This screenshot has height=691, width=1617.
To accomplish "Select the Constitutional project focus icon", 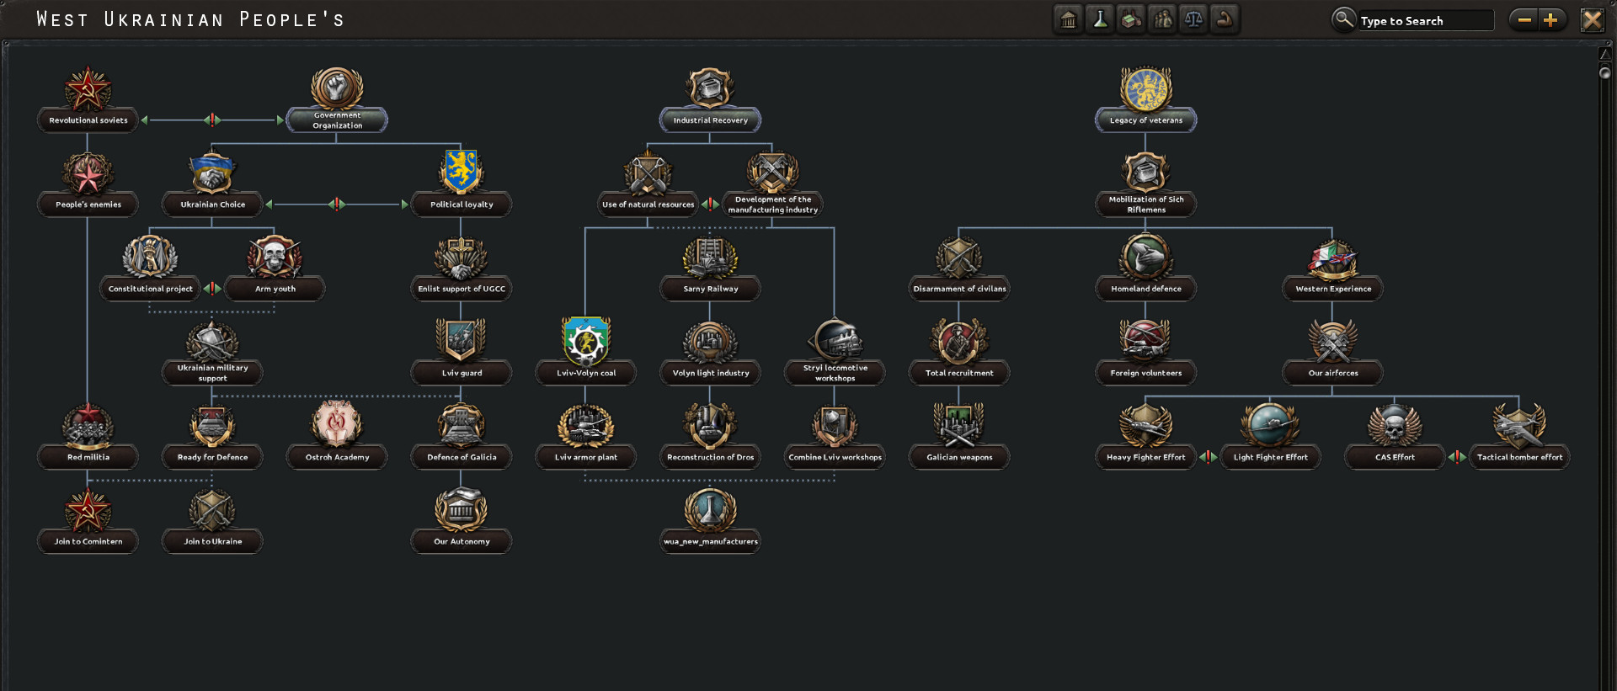I will click(x=150, y=257).
